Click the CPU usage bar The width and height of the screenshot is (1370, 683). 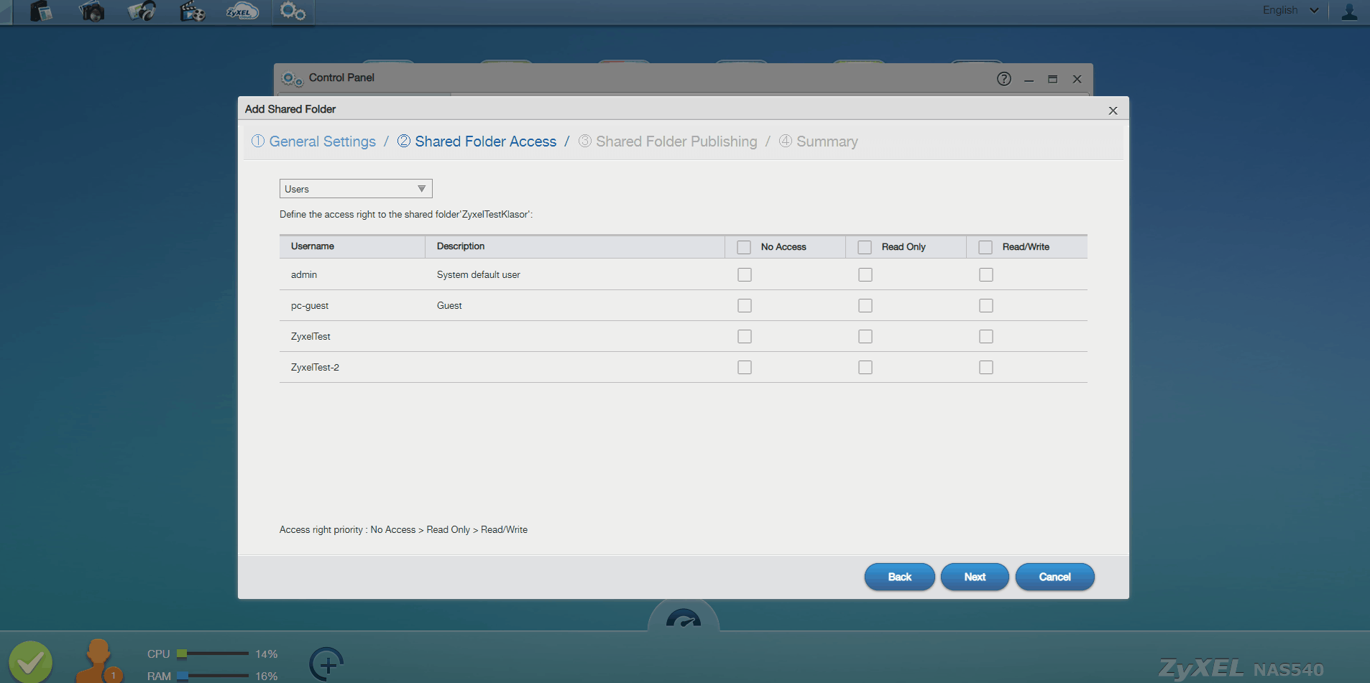click(x=213, y=654)
